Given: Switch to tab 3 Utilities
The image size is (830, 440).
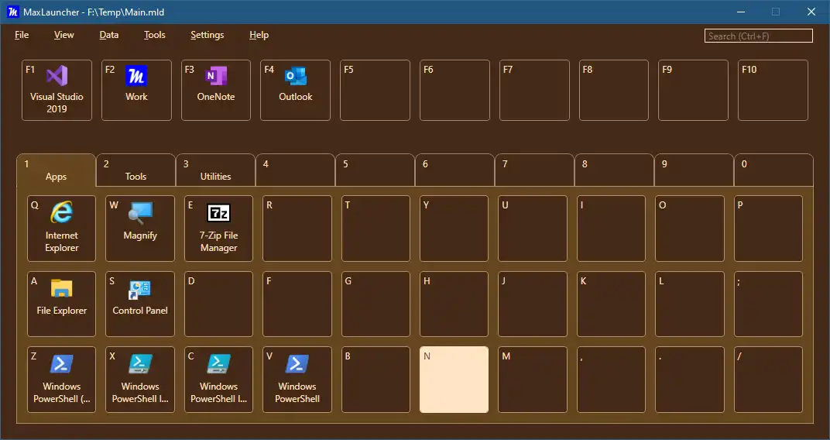Looking at the screenshot, I should (216, 170).
